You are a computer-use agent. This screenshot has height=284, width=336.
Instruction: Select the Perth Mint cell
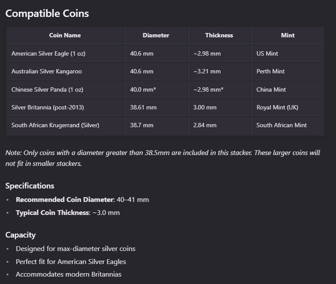pyautogui.click(x=270, y=72)
